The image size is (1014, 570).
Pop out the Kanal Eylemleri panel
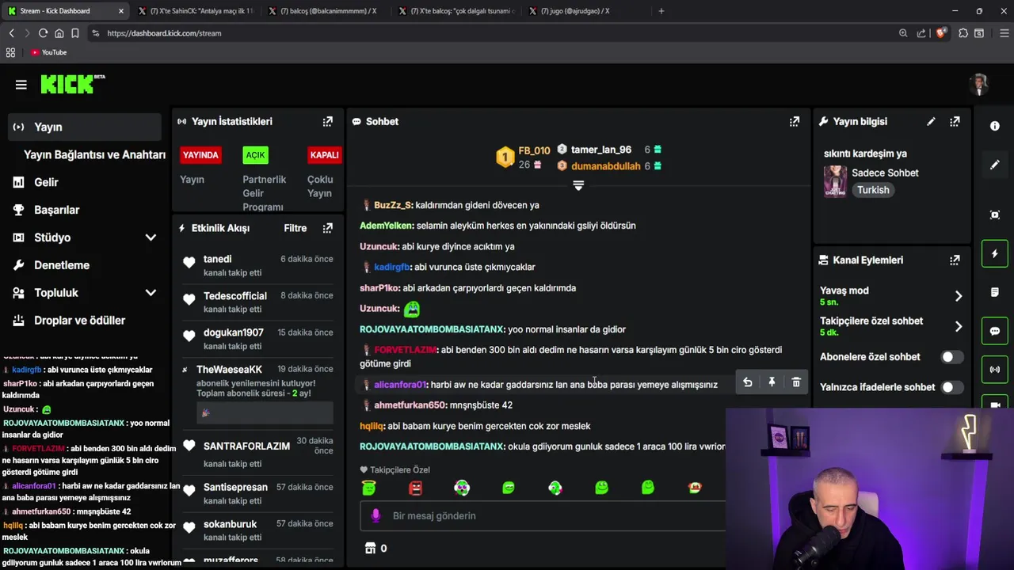pos(955,260)
